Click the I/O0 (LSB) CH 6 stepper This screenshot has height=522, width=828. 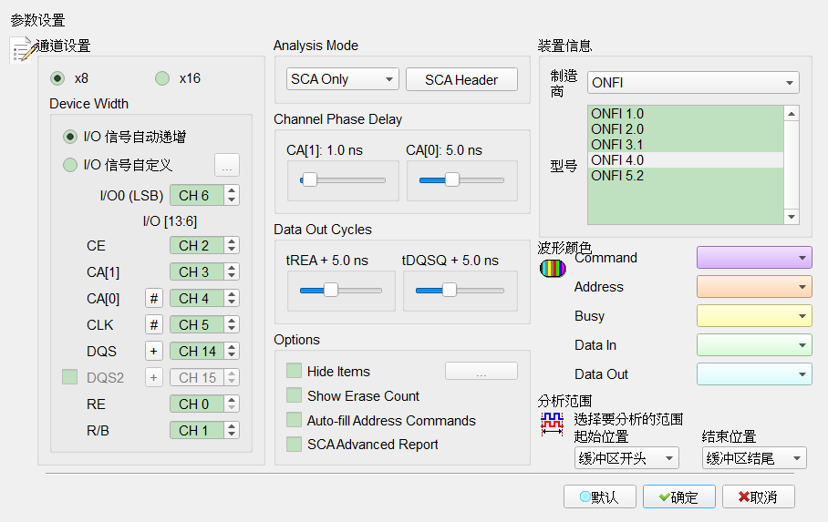click(x=204, y=195)
